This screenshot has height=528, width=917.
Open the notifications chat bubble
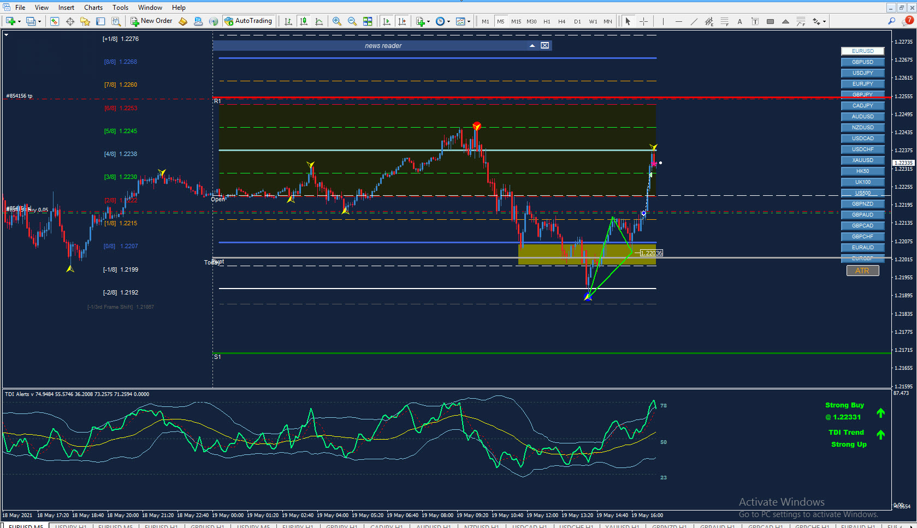click(908, 21)
